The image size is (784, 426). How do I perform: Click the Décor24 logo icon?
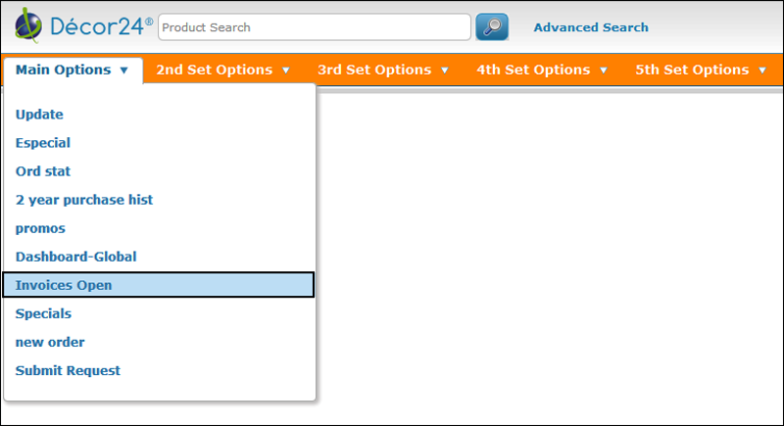(29, 27)
